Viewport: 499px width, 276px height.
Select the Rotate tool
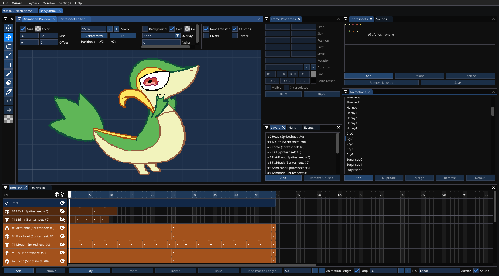coord(9,46)
